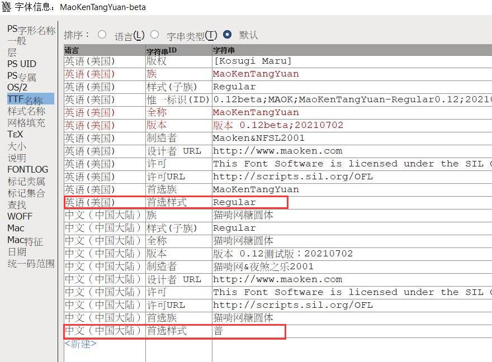Click the <新建> entry to add a name

point(81,344)
